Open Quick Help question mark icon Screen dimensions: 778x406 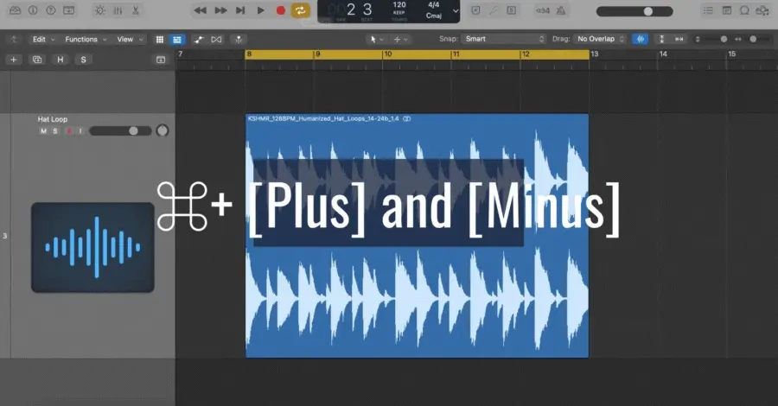(51, 10)
